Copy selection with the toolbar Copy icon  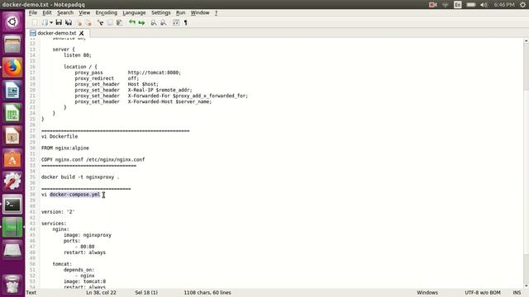pos(110,22)
